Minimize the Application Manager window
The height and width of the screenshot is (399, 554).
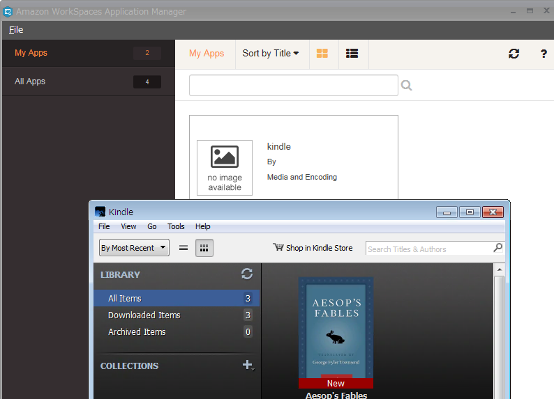[x=513, y=12]
